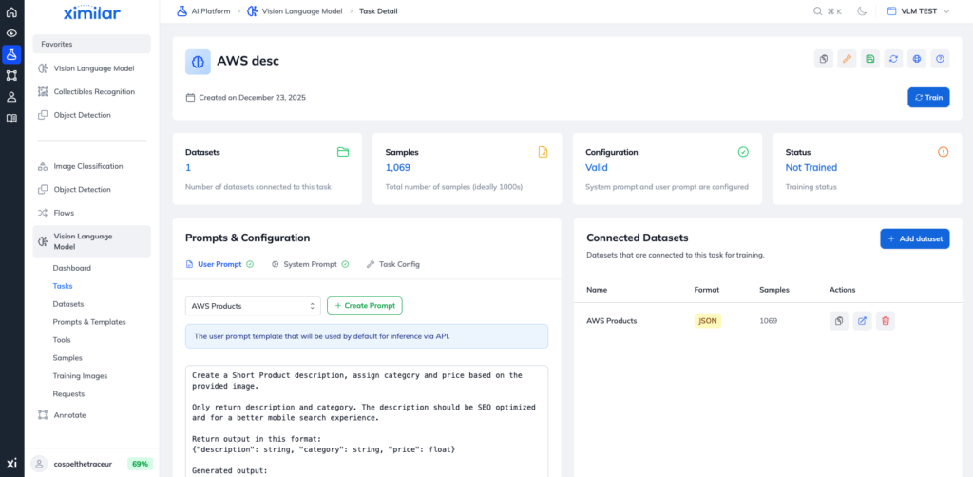This screenshot has width=973, height=477.
Task: Click the AWS desc brain task icon
Action: tap(198, 62)
